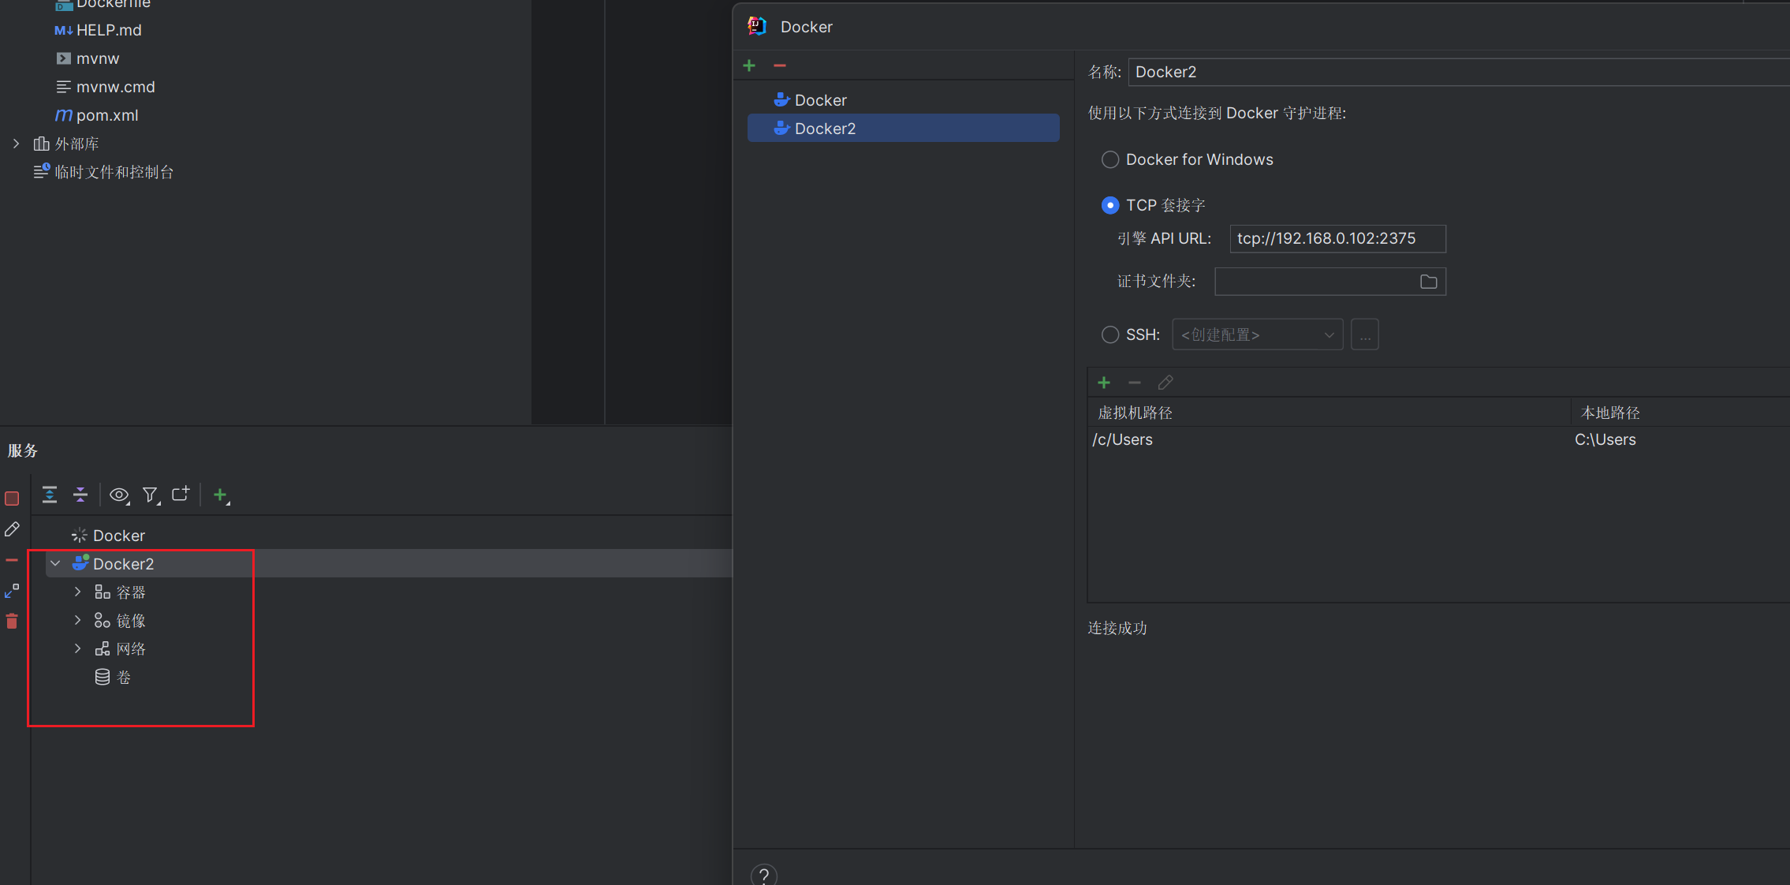1790x885 pixels.
Task: Open in new tab icon in Services toolbar
Action: click(x=181, y=494)
